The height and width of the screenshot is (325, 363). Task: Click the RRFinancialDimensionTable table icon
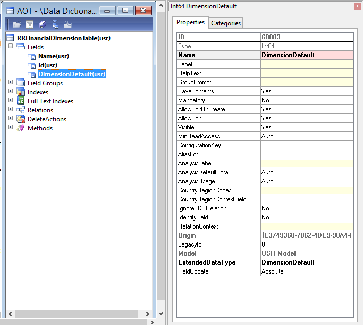coord(10,38)
